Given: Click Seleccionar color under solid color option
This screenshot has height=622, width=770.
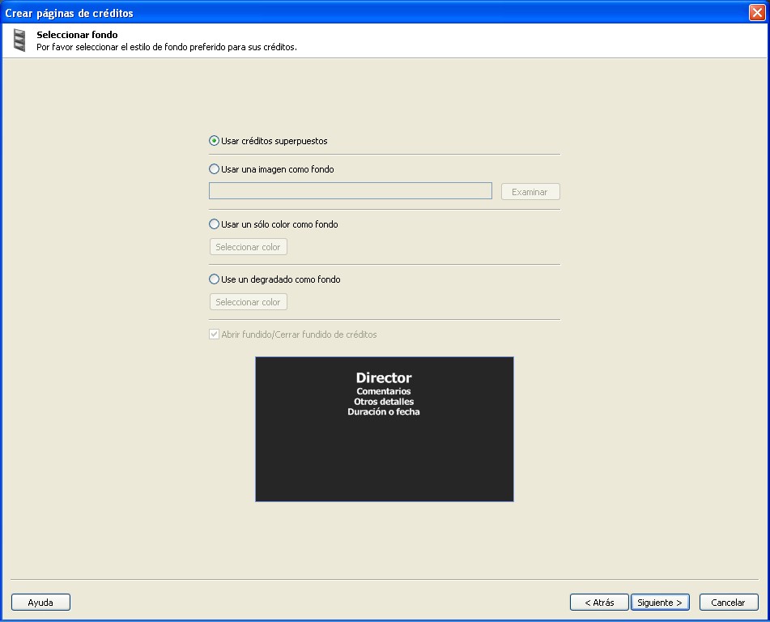Looking at the screenshot, I should pyautogui.click(x=248, y=247).
